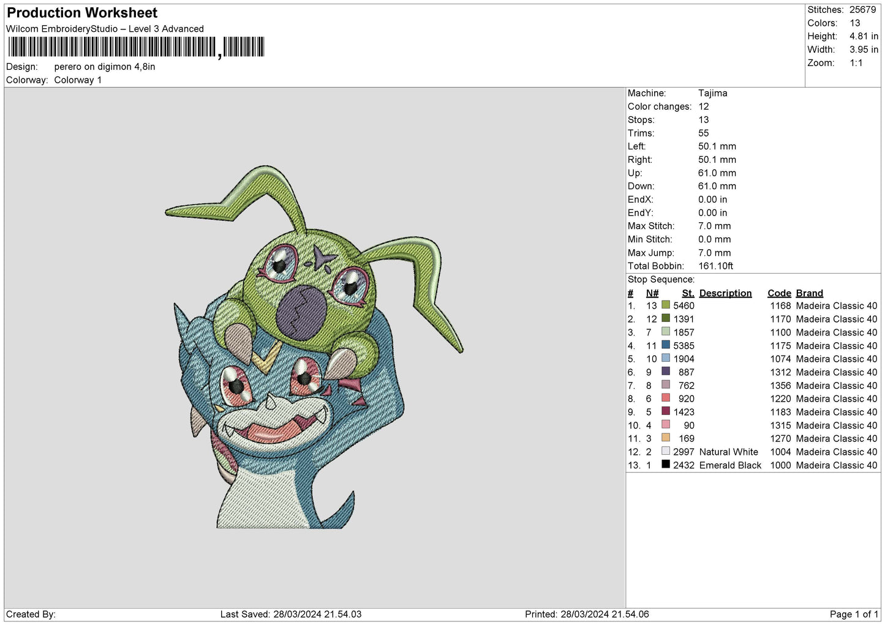Click the 'Stop Sequence:' label
Viewport: 885px width, 625px height.
[x=661, y=280]
